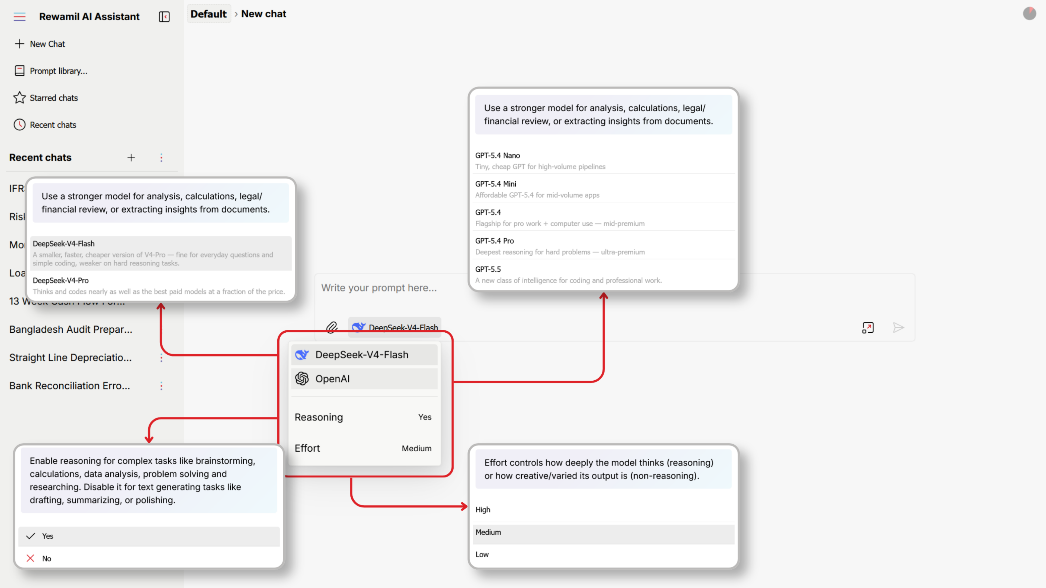The width and height of the screenshot is (1046, 588).
Task: Set effort level to High
Action: tap(603, 510)
